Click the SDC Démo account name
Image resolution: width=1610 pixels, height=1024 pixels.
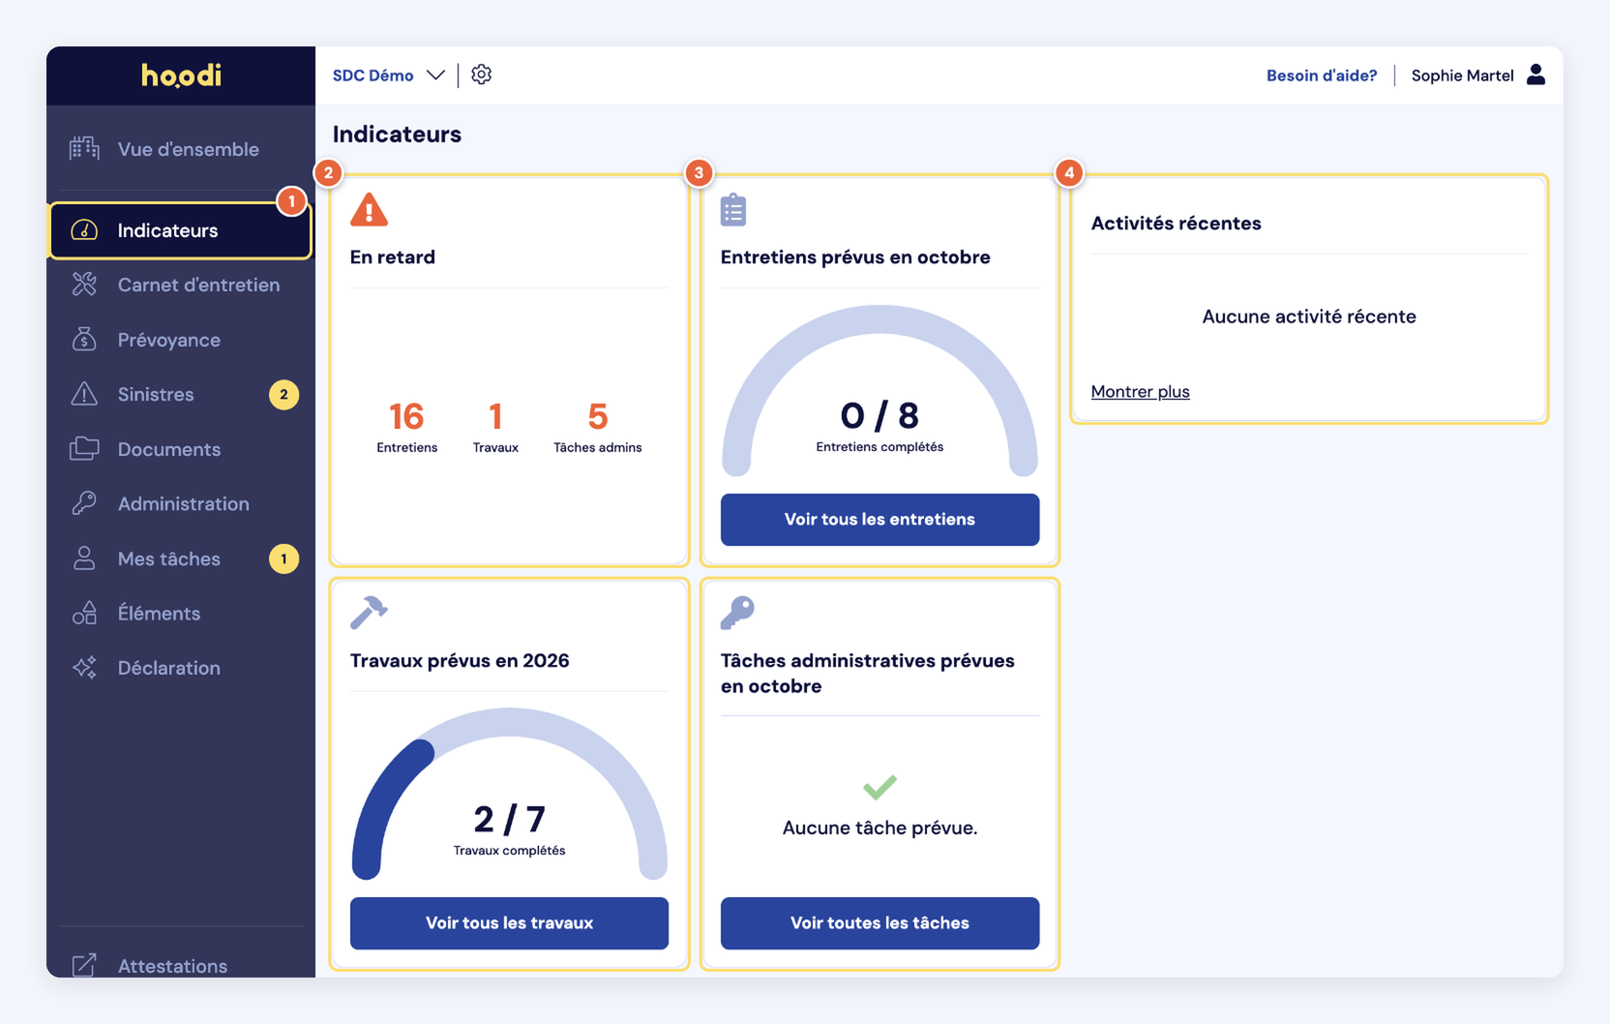[373, 75]
